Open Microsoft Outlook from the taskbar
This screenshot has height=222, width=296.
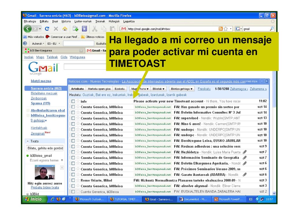coord(90,199)
